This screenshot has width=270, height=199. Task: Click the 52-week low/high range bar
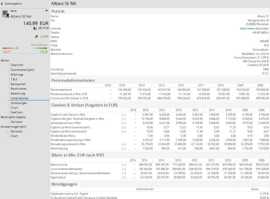click(x=25, y=48)
